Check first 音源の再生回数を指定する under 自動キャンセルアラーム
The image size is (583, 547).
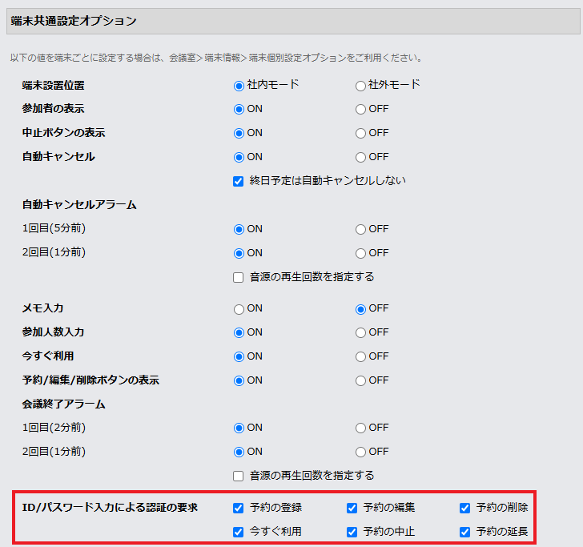pyautogui.click(x=239, y=277)
